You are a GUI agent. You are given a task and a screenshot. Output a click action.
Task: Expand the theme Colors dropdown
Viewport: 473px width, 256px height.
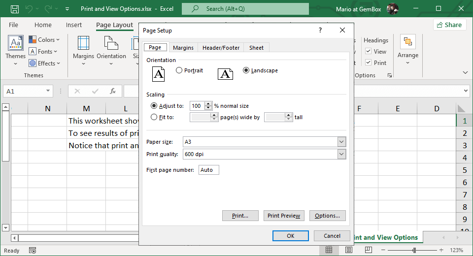(44, 40)
